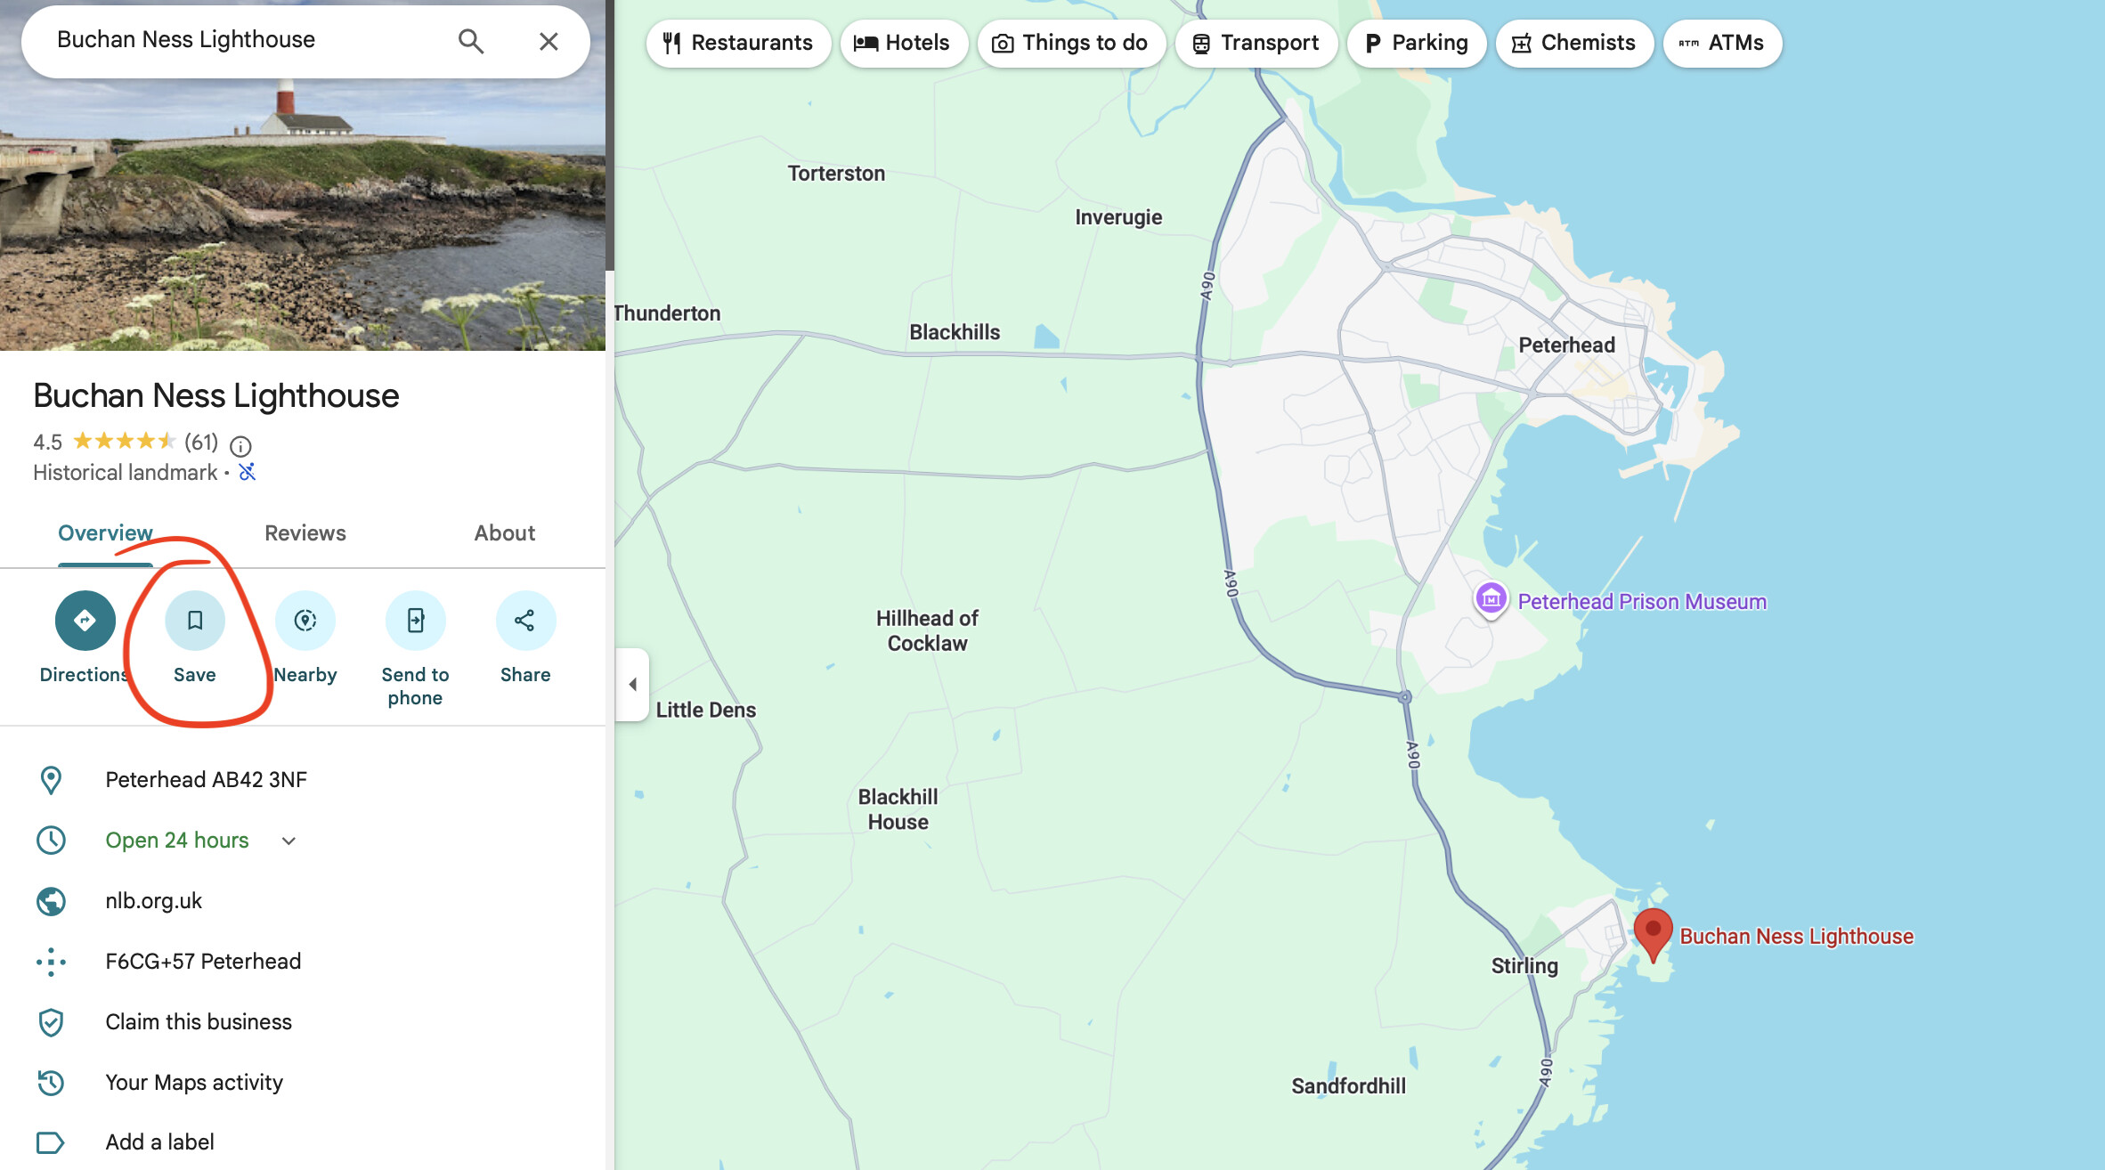Viewport: 2105px width, 1170px height.
Task: Collapse side panel arrow
Action: point(632,684)
